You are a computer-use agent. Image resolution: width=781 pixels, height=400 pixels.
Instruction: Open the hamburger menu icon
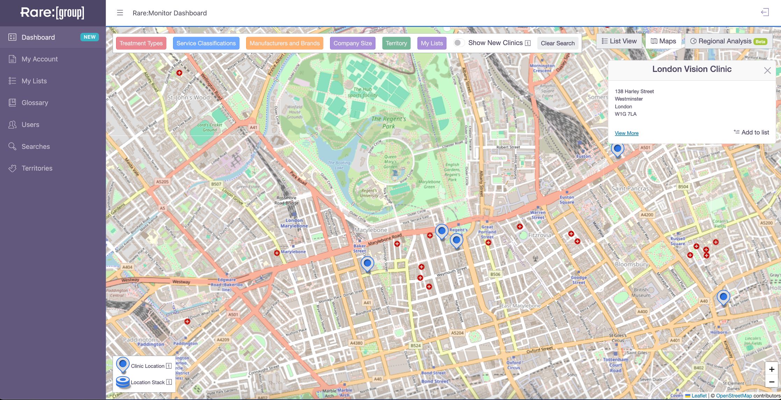[120, 13]
